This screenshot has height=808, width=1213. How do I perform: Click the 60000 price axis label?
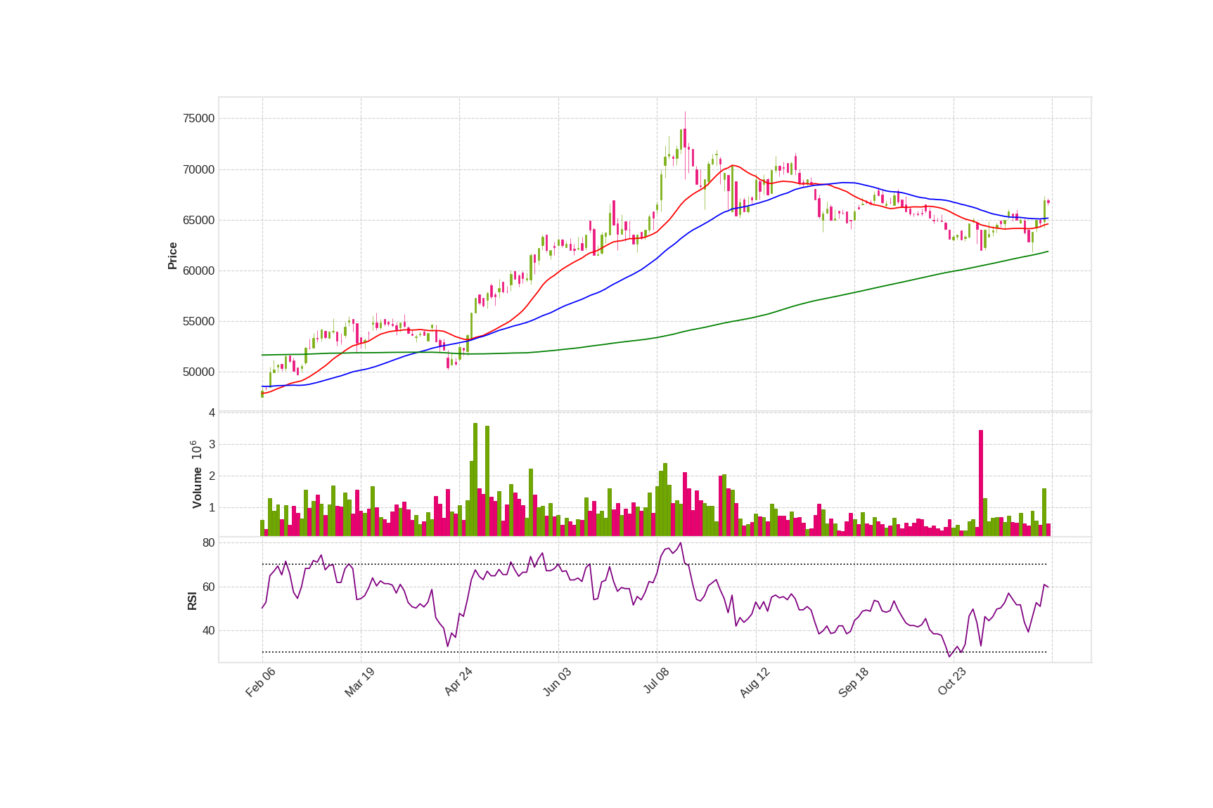tap(198, 271)
